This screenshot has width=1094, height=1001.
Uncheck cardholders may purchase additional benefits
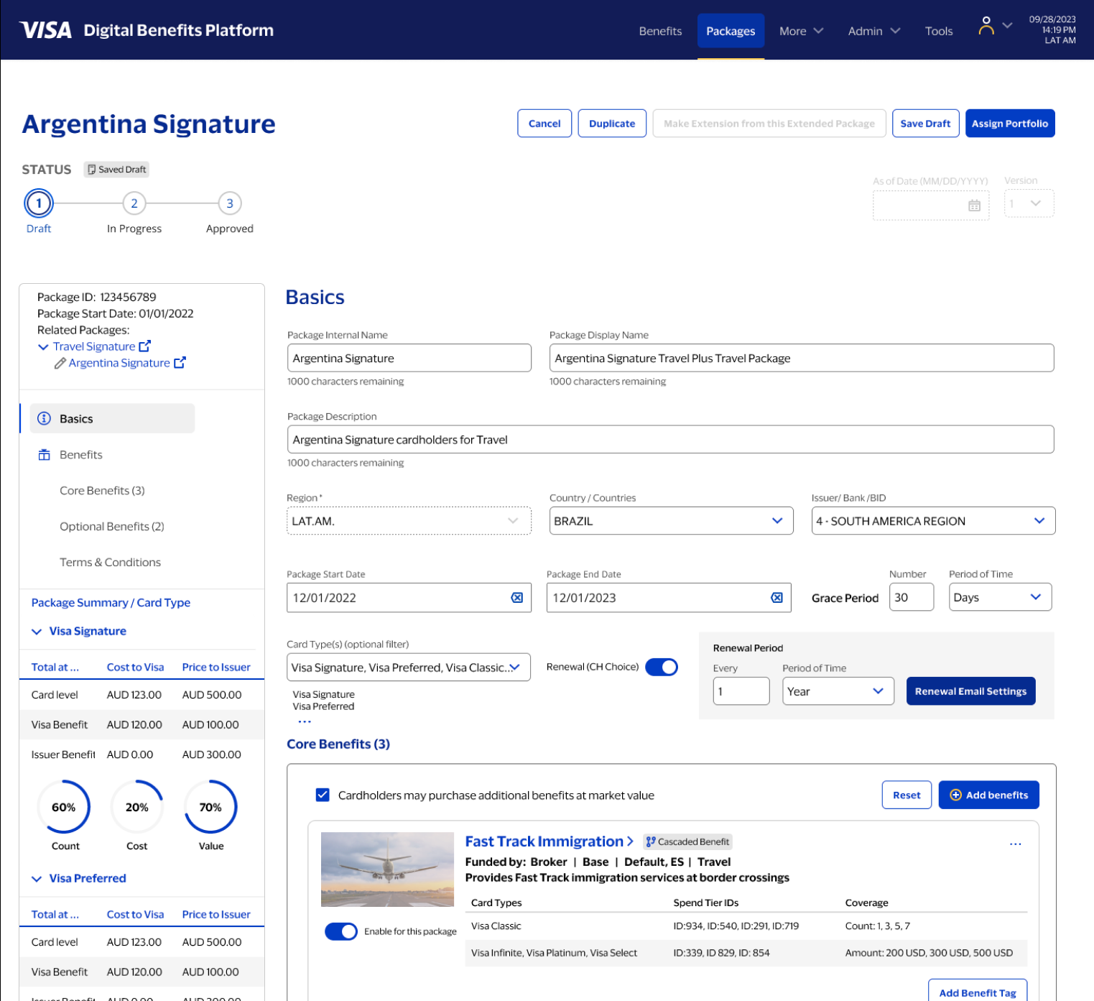323,795
